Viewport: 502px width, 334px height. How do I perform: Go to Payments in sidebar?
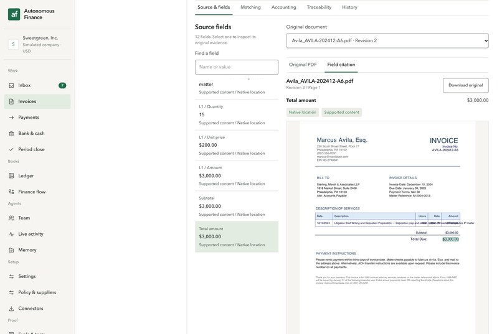(x=37, y=118)
